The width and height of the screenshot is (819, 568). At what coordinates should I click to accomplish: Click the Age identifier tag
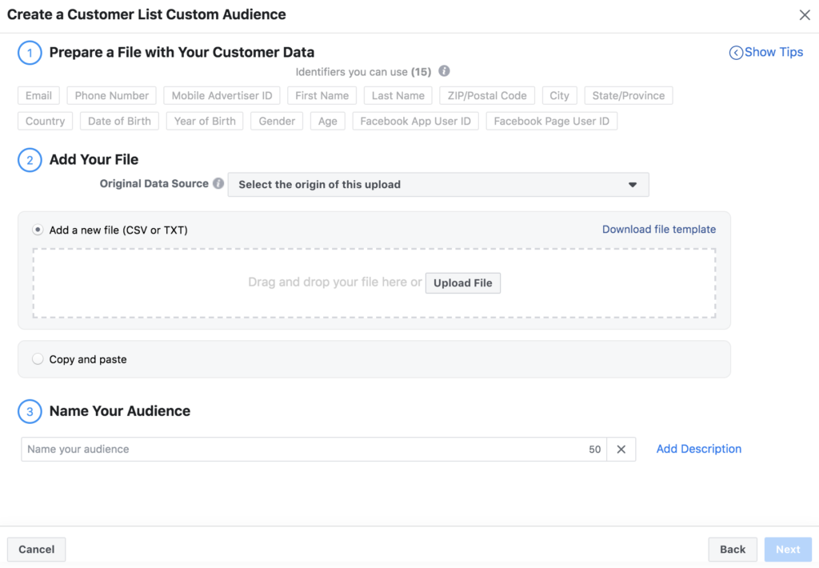327,122
